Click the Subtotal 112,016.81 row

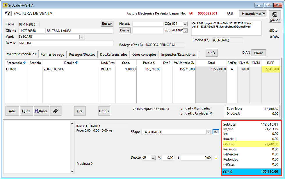click(x=251, y=124)
